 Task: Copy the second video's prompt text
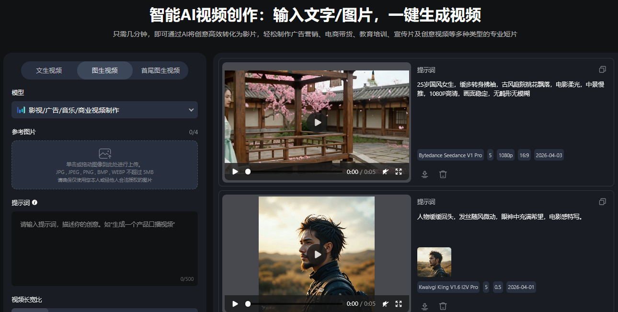tap(602, 202)
